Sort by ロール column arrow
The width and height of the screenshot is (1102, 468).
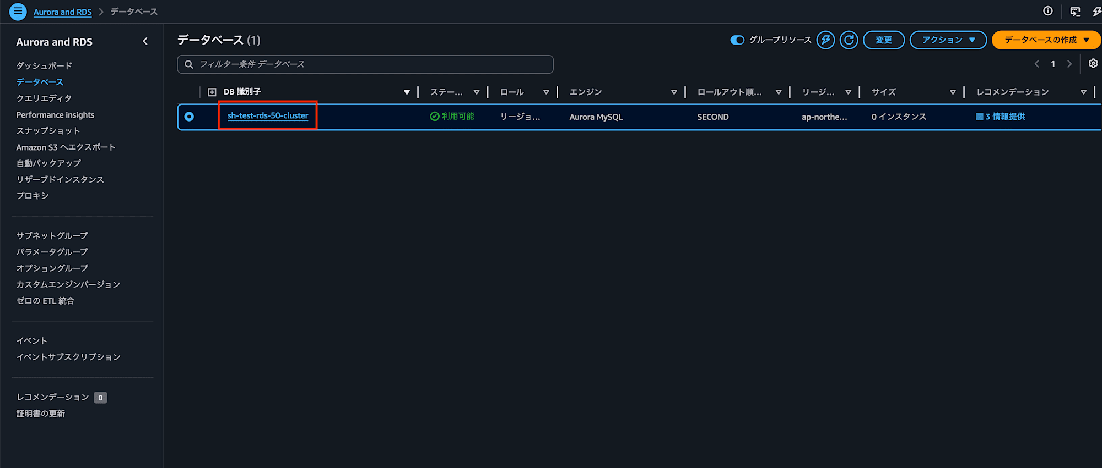pyautogui.click(x=546, y=92)
